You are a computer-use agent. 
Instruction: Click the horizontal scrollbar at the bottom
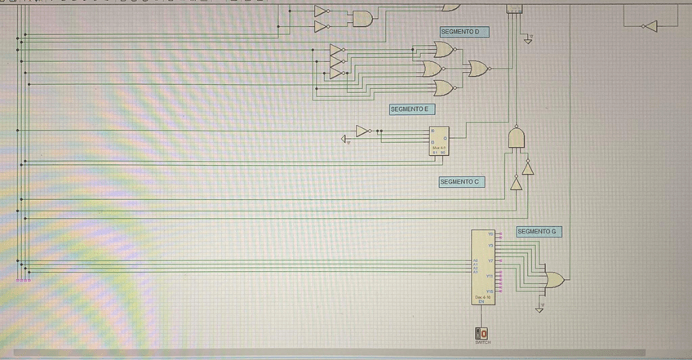coord(326,353)
